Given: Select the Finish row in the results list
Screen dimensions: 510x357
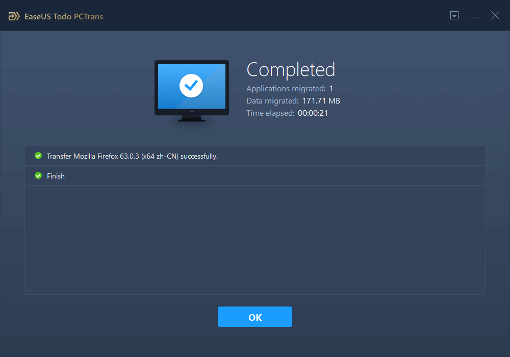Looking at the screenshot, I should click(56, 175).
